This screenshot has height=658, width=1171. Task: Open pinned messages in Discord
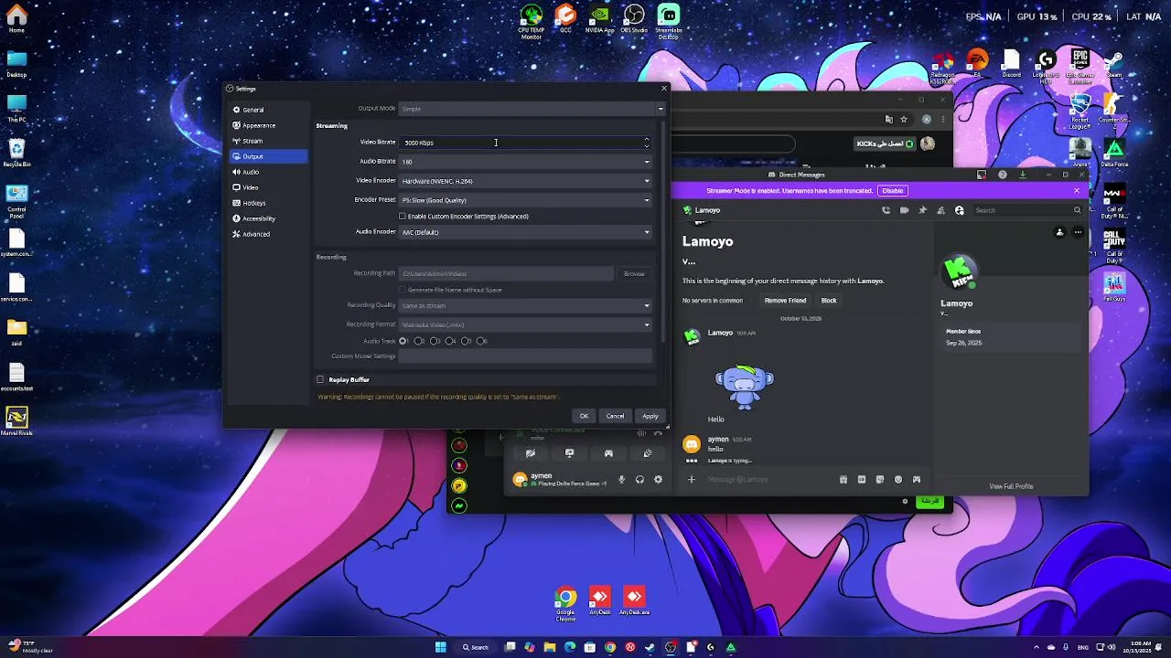pyautogui.click(x=922, y=210)
